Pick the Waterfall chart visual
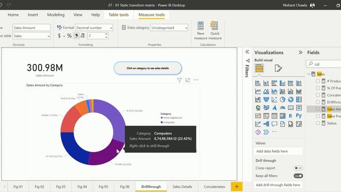This screenshot has width=341, height=192. pos(258,100)
